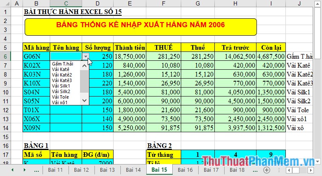Click the horizontal scrollbar right arrow
The height and width of the screenshot is (176, 322).
[311, 170]
